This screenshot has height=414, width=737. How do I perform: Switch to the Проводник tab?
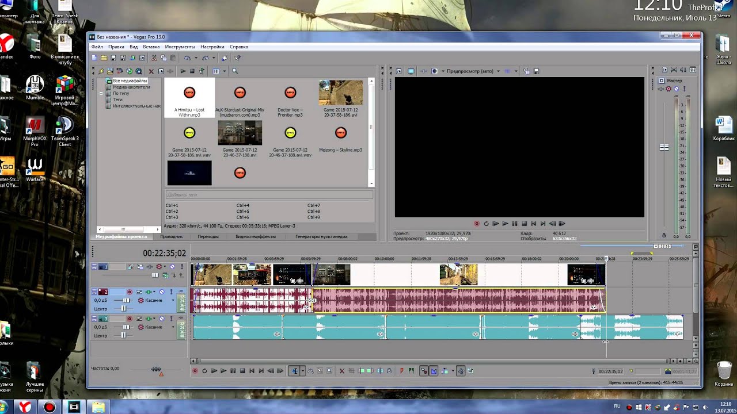click(172, 236)
